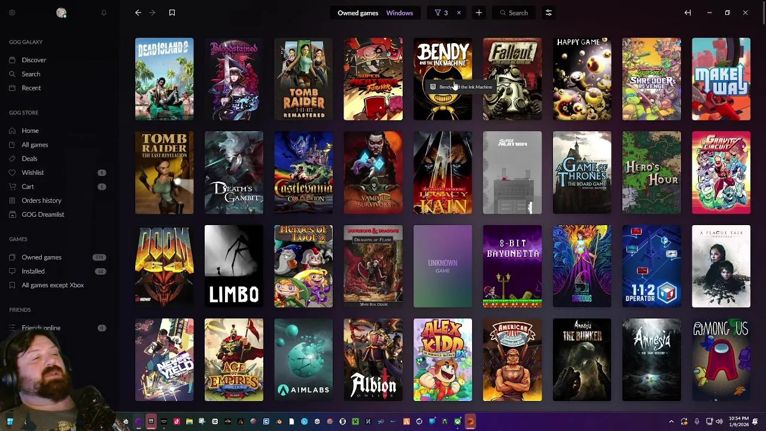Collapse the sidebar using the arrow-bar icon
The image size is (766, 431).
688,13
